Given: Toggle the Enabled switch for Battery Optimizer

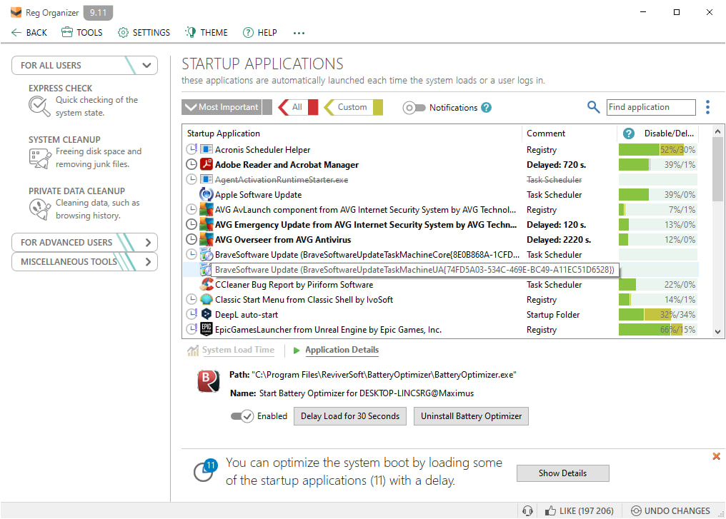Looking at the screenshot, I should [242, 416].
